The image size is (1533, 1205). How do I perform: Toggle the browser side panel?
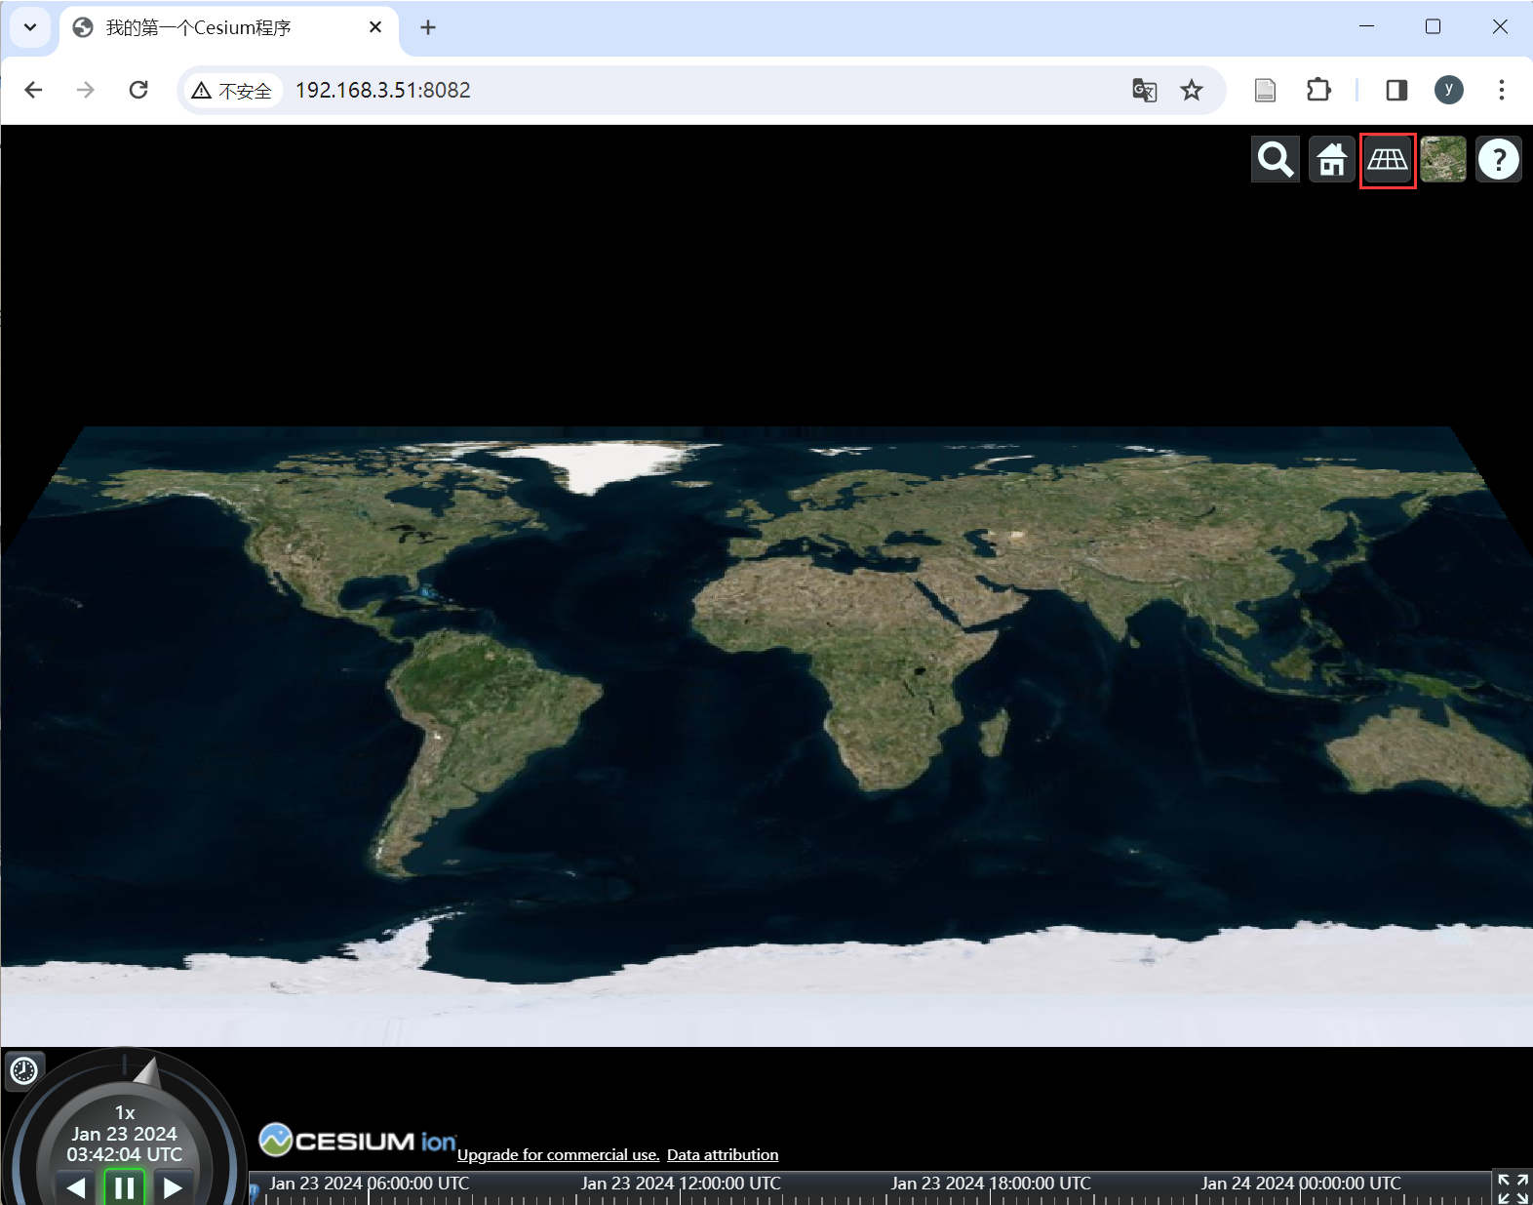tap(1396, 90)
